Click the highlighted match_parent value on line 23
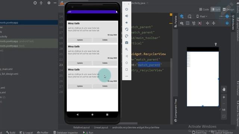239x134 pixels. tap(149, 65)
